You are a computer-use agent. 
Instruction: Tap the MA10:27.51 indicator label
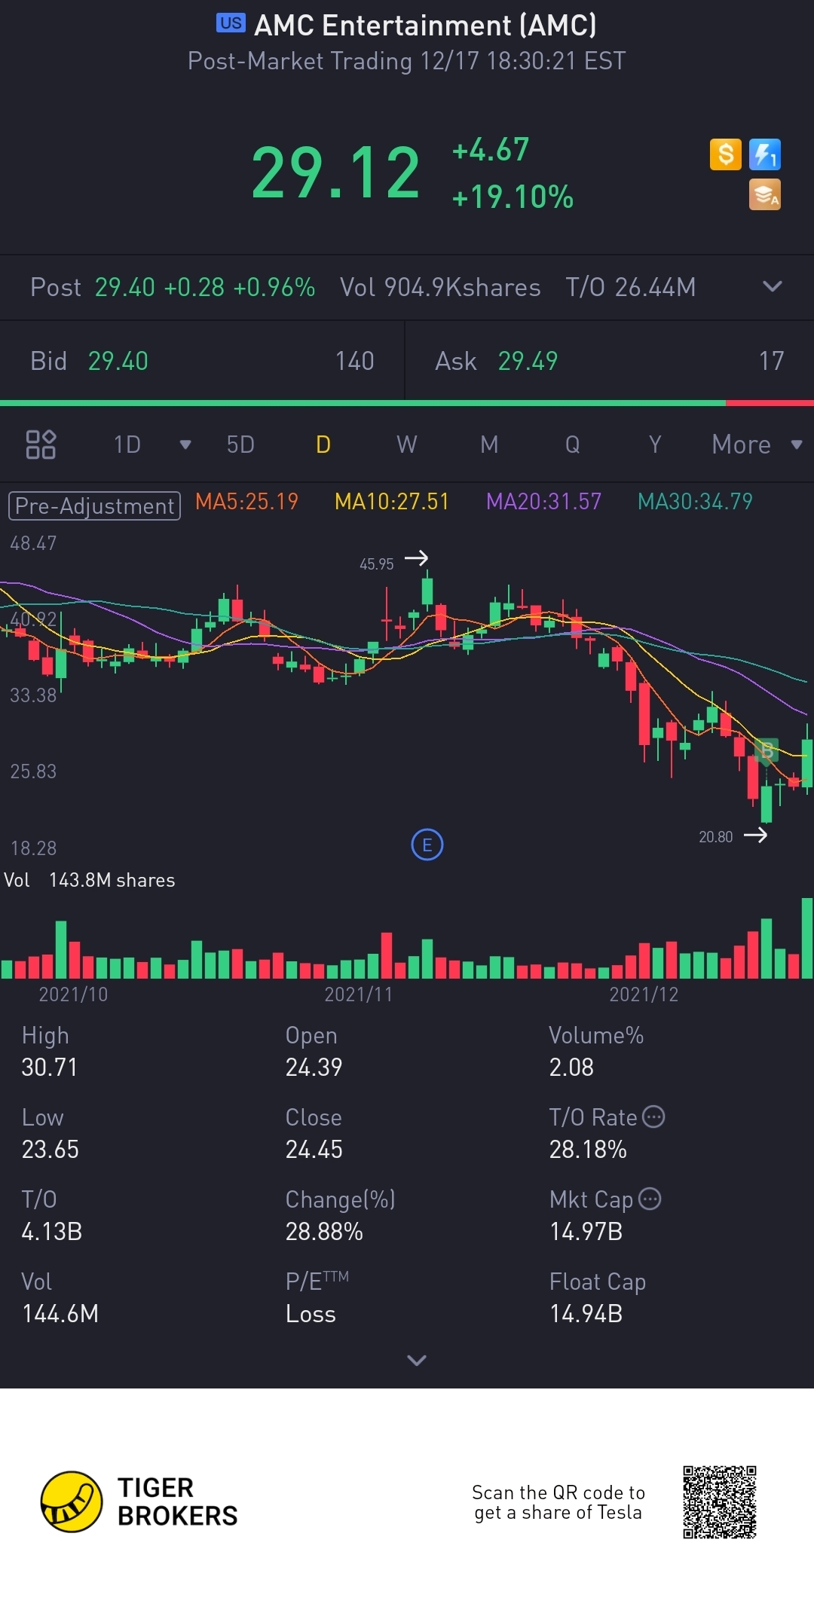tap(392, 502)
